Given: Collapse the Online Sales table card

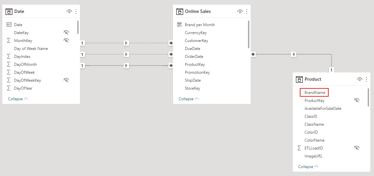Looking at the screenshot, I should 189,99.
